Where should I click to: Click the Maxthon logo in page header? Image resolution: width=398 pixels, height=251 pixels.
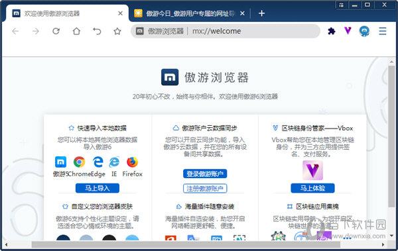(x=170, y=77)
